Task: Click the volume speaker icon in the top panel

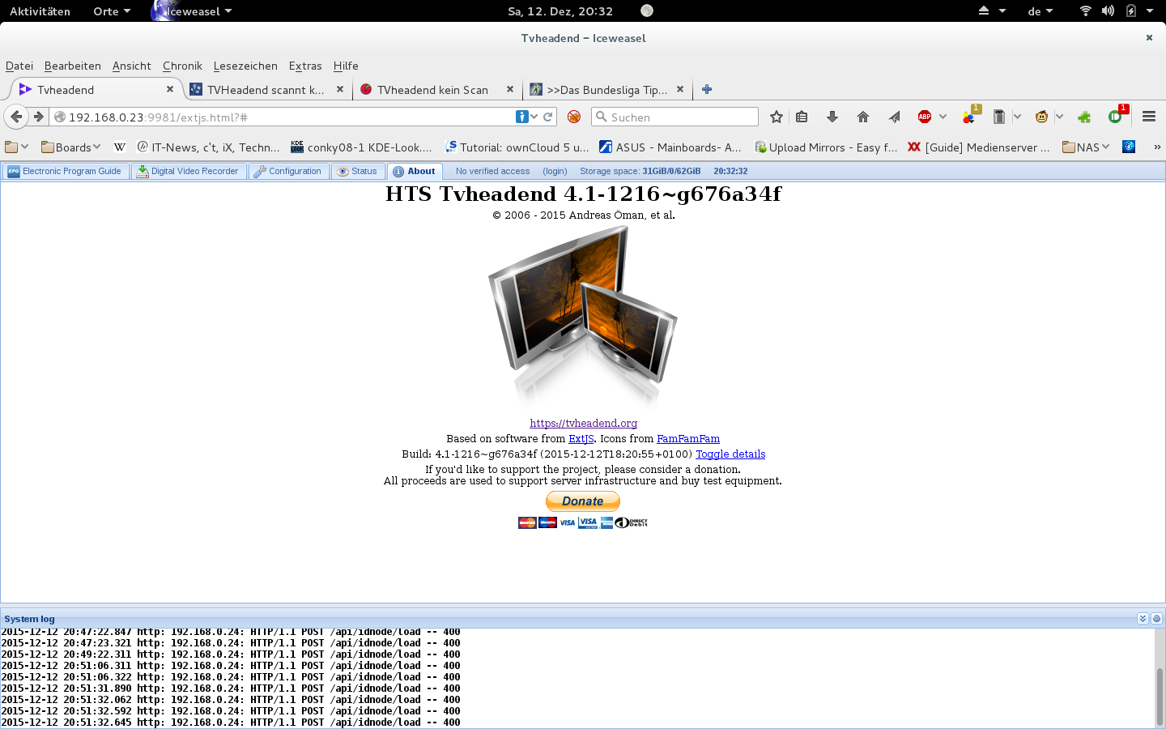Action: 1108,11
